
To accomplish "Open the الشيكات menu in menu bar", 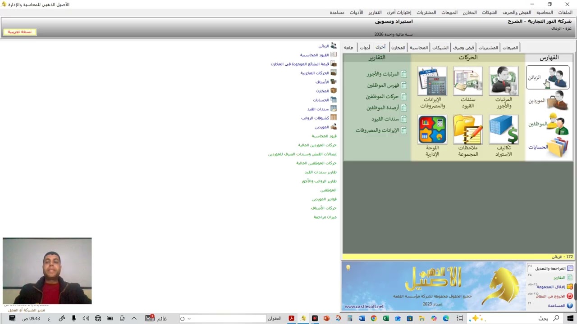I will [490, 13].
